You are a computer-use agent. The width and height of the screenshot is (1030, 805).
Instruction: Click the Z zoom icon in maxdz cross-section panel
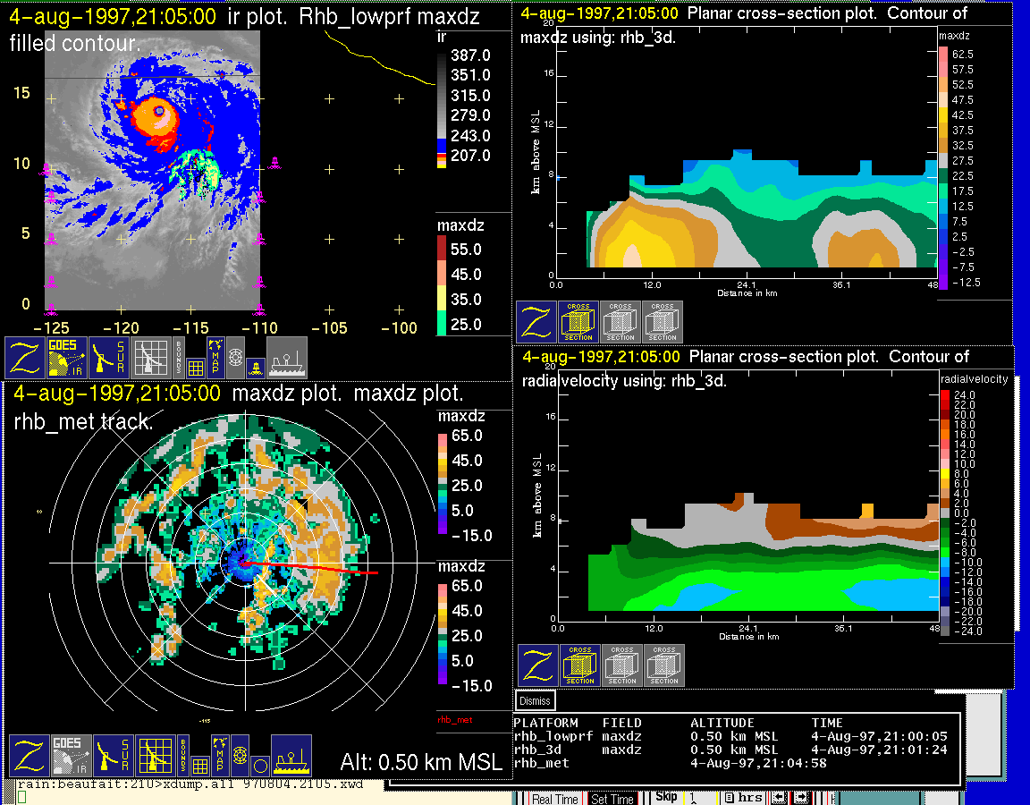pos(536,322)
